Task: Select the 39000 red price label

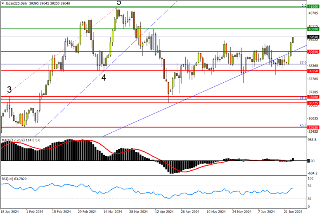Action: pos(313,52)
